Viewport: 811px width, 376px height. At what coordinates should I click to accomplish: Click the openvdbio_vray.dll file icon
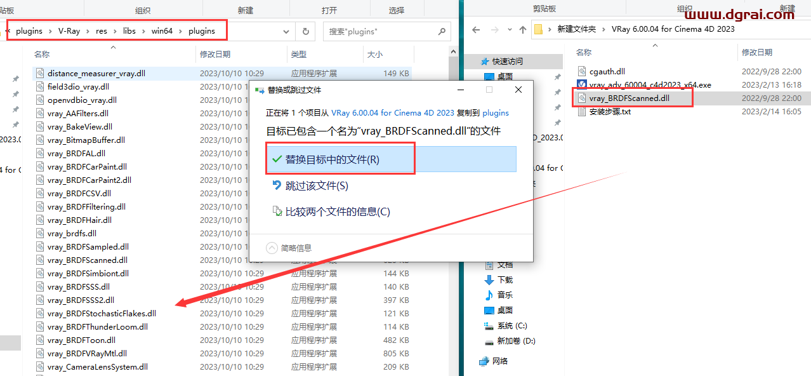point(40,100)
